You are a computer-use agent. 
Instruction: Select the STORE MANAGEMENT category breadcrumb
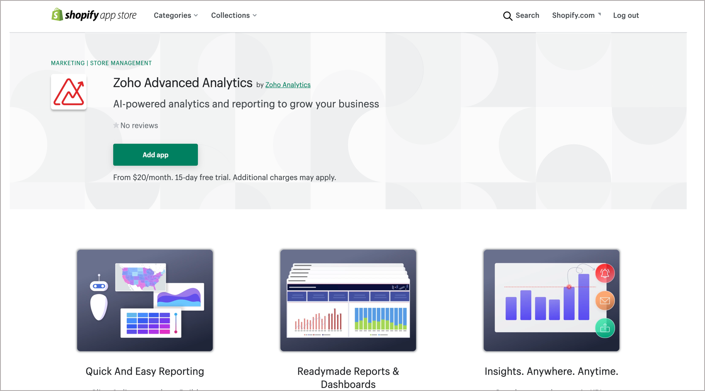pos(121,63)
